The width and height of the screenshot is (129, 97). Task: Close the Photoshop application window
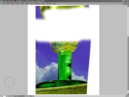click(128, 1)
